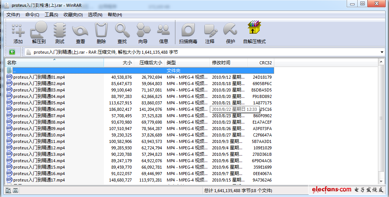Click the scrollbar up arrow

(x=381, y=61)
